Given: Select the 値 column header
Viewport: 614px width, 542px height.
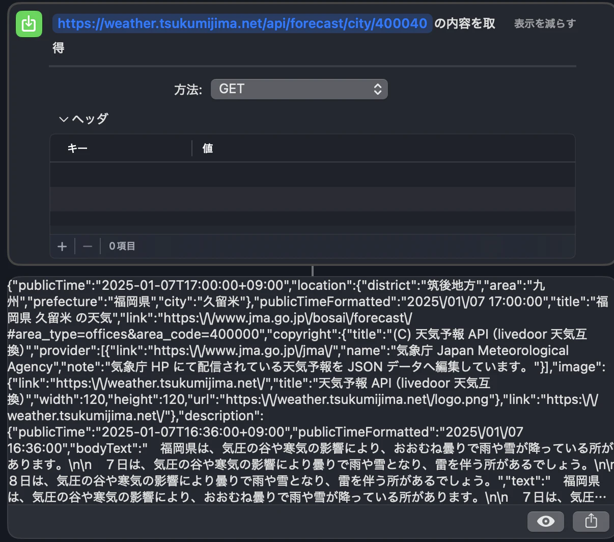Looking at the screenshot, I should (x=207, y=148).
